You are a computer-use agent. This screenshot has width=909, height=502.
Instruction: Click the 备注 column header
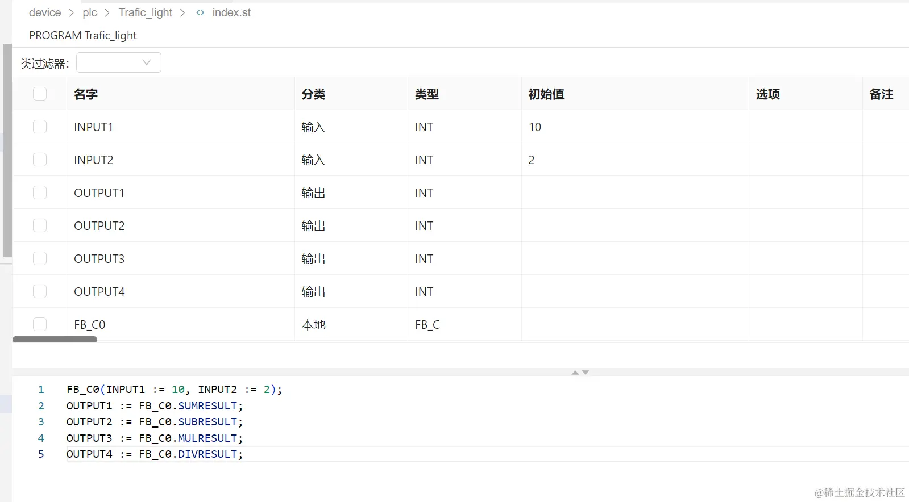(886, 94)
